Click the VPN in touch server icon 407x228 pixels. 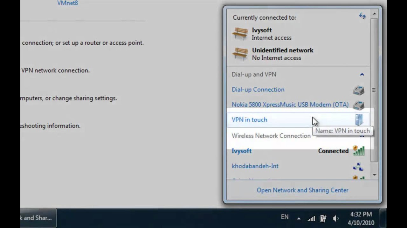point(359,120)
